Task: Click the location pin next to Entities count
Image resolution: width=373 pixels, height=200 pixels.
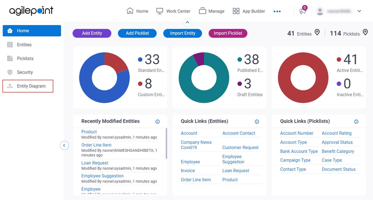Action: click(317, 32)
